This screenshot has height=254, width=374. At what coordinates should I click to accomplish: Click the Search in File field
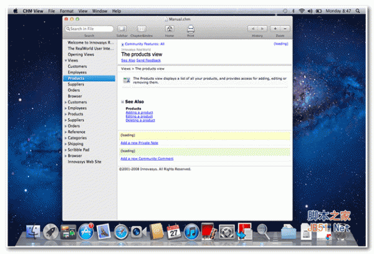(90, 29)
